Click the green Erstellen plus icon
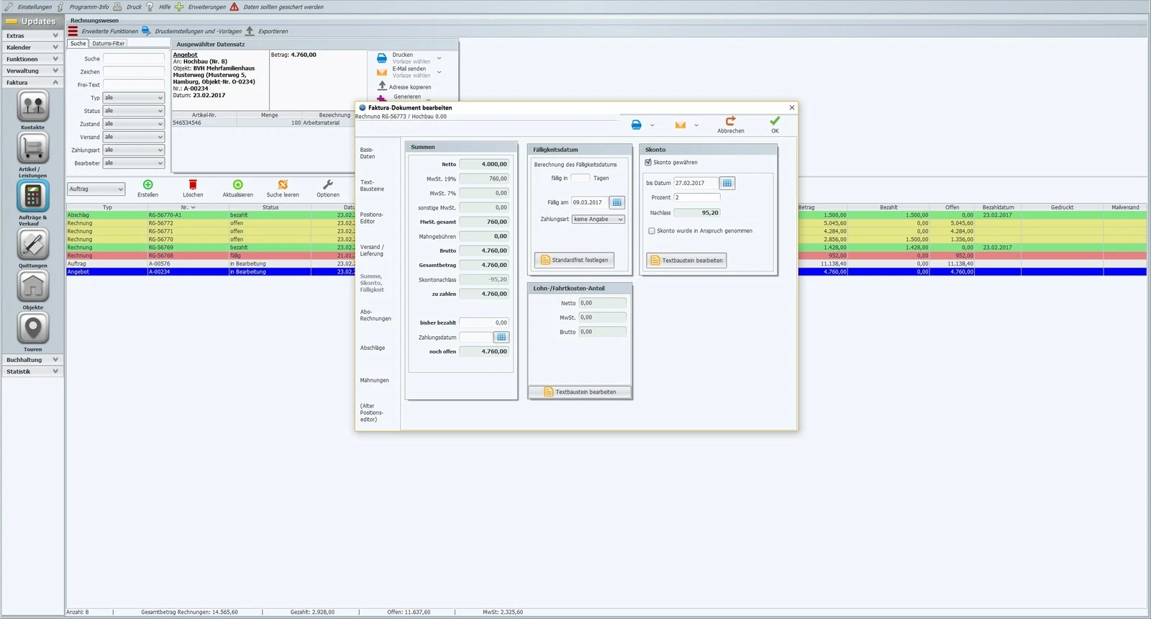This screenshot has height=619, width=1151. tap(148, 185)
